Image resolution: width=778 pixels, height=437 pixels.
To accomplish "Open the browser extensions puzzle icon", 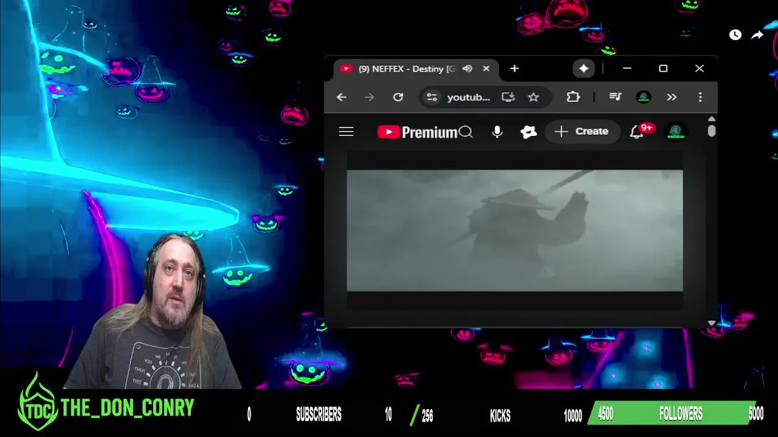I will [573, 97].
